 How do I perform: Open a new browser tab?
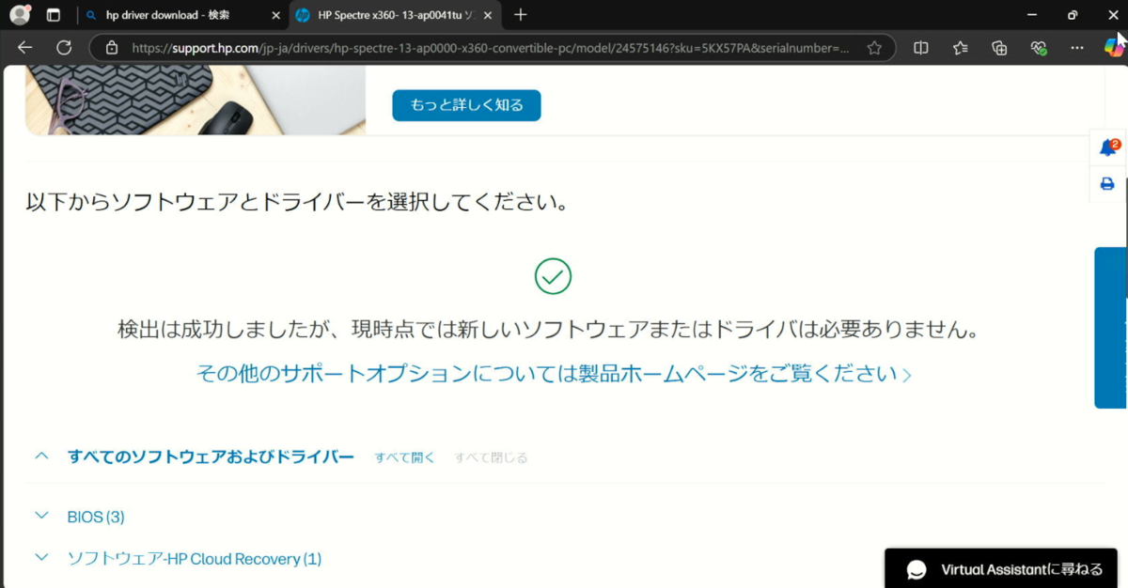tap(521, 15)
